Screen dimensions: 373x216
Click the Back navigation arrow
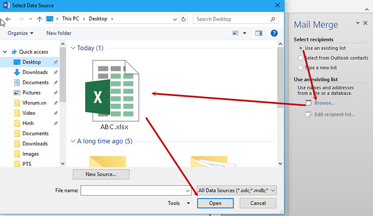tap(9, 19)
